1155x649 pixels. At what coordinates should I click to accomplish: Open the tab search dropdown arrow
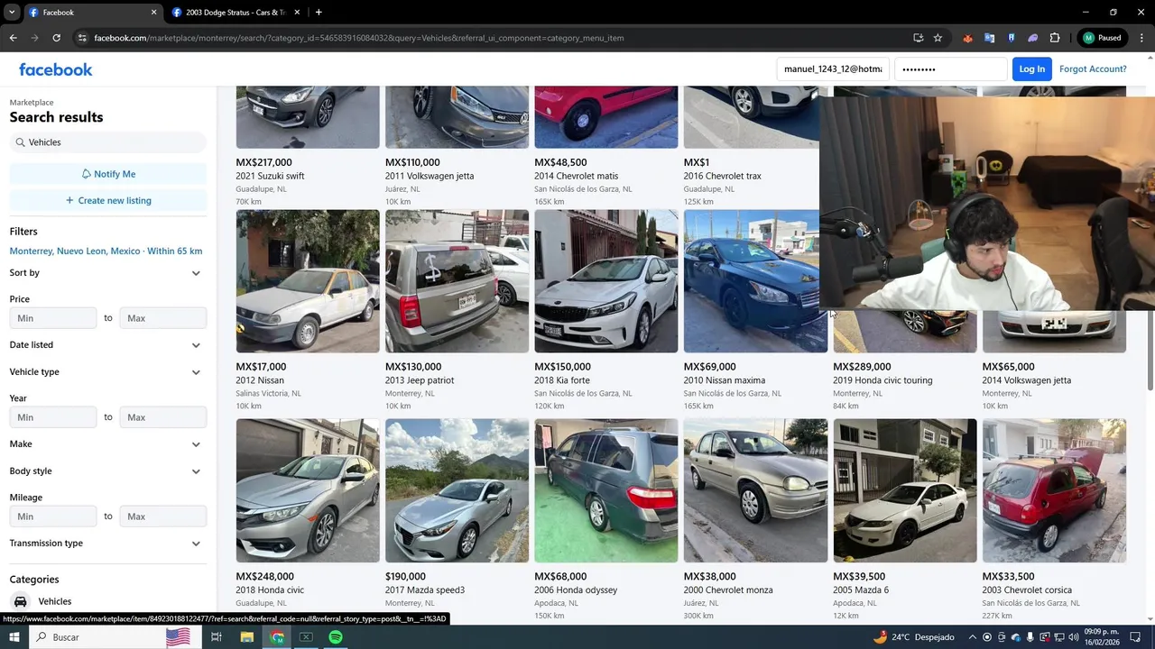(12, 13)
